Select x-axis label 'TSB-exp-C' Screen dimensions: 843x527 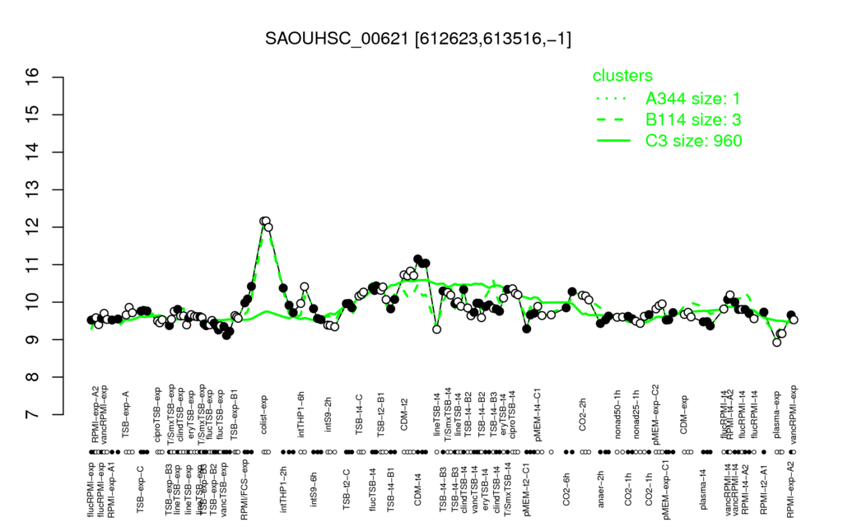[x=140, y=488]
